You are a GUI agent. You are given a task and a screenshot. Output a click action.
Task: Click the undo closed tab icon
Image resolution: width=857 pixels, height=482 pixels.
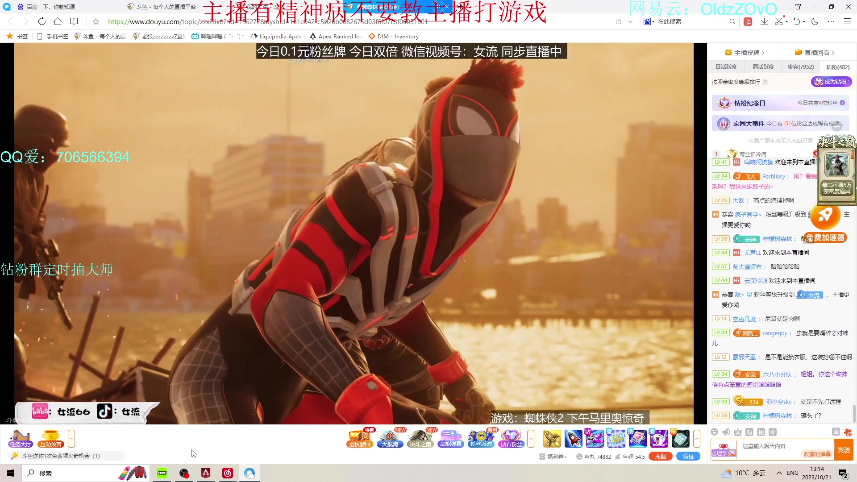click(x=796, y=21)
